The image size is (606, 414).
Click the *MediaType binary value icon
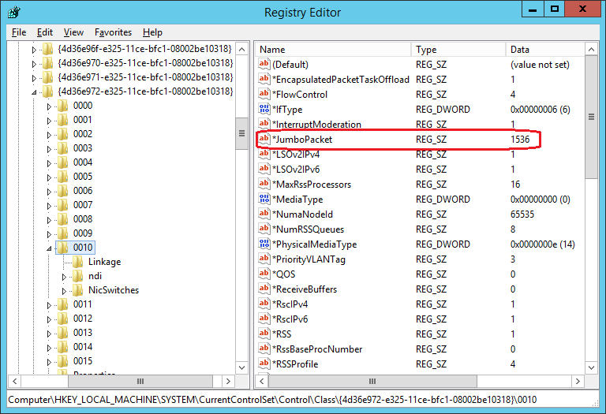[x=264, y=200]
